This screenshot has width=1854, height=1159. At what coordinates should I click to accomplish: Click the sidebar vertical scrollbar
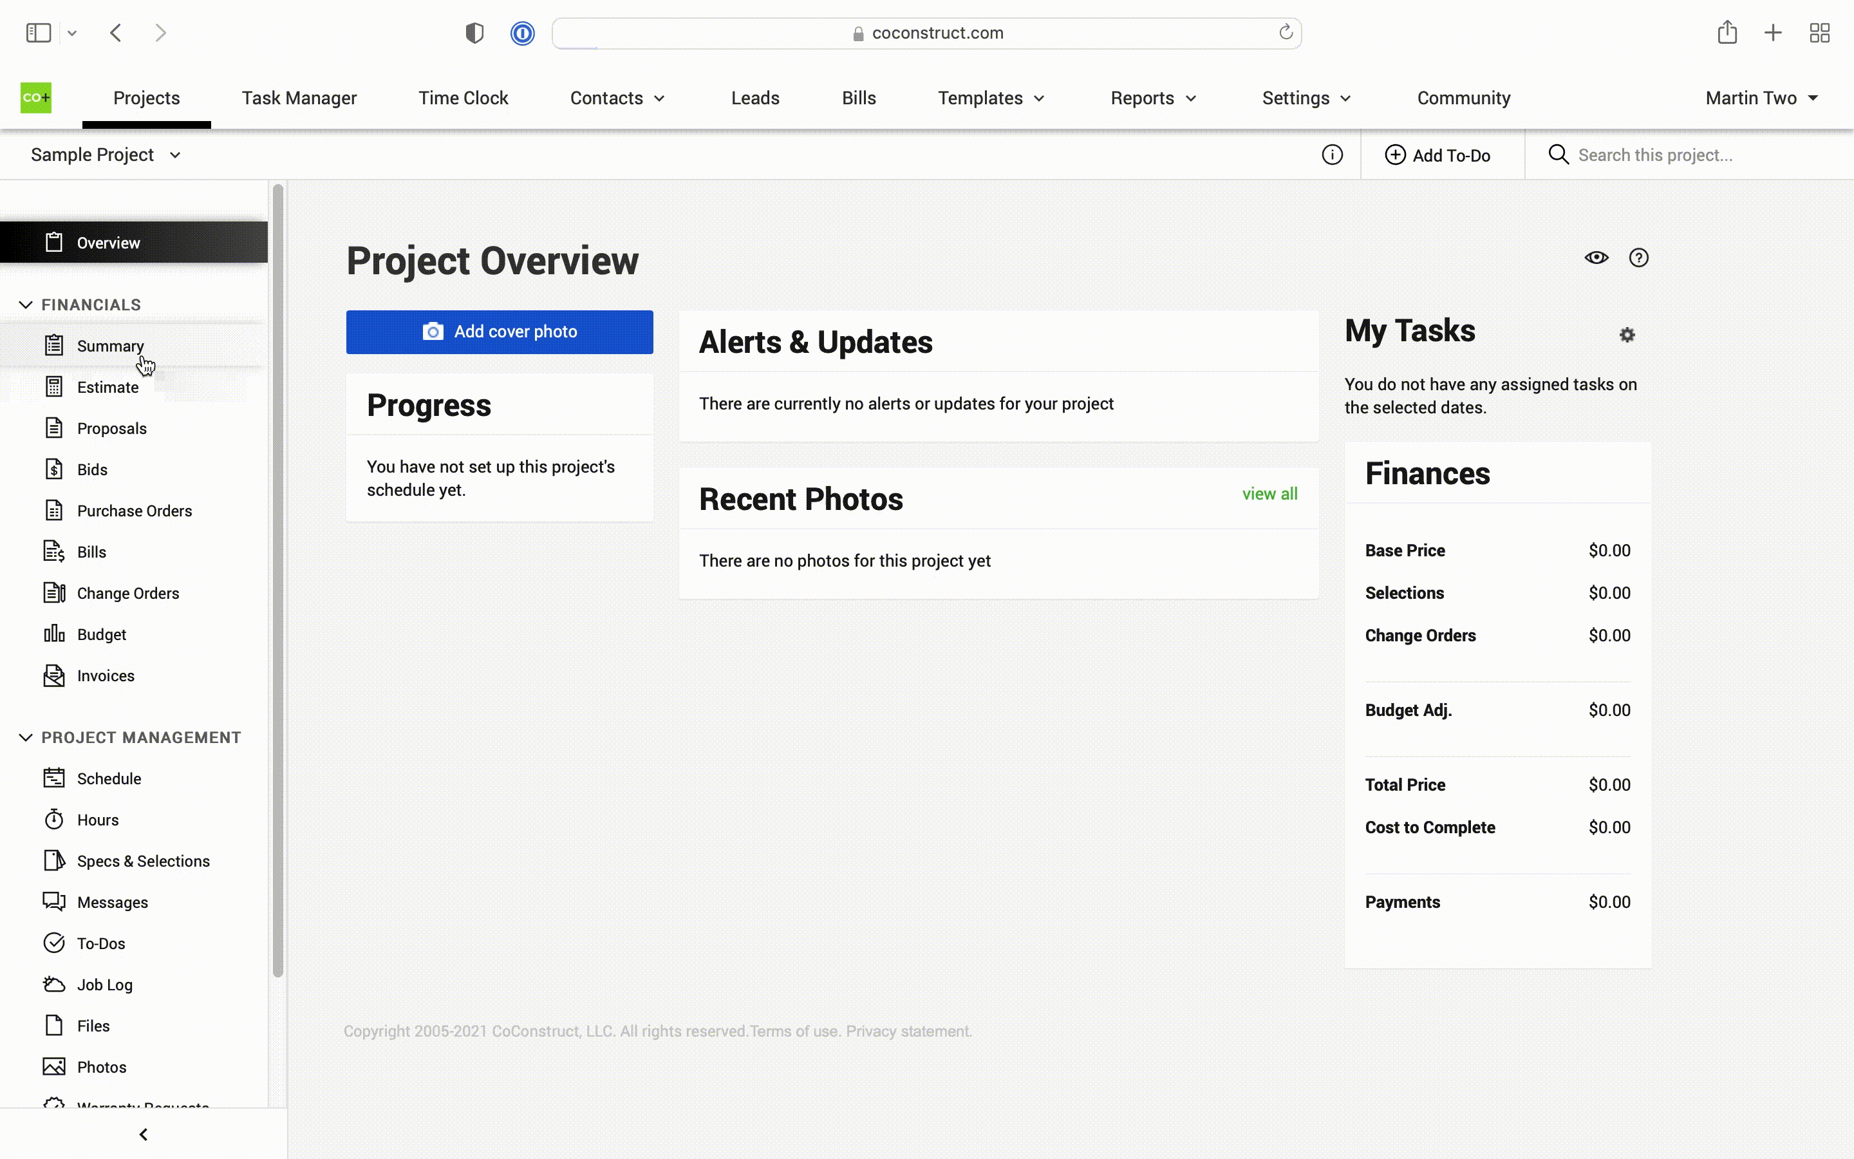277,580
